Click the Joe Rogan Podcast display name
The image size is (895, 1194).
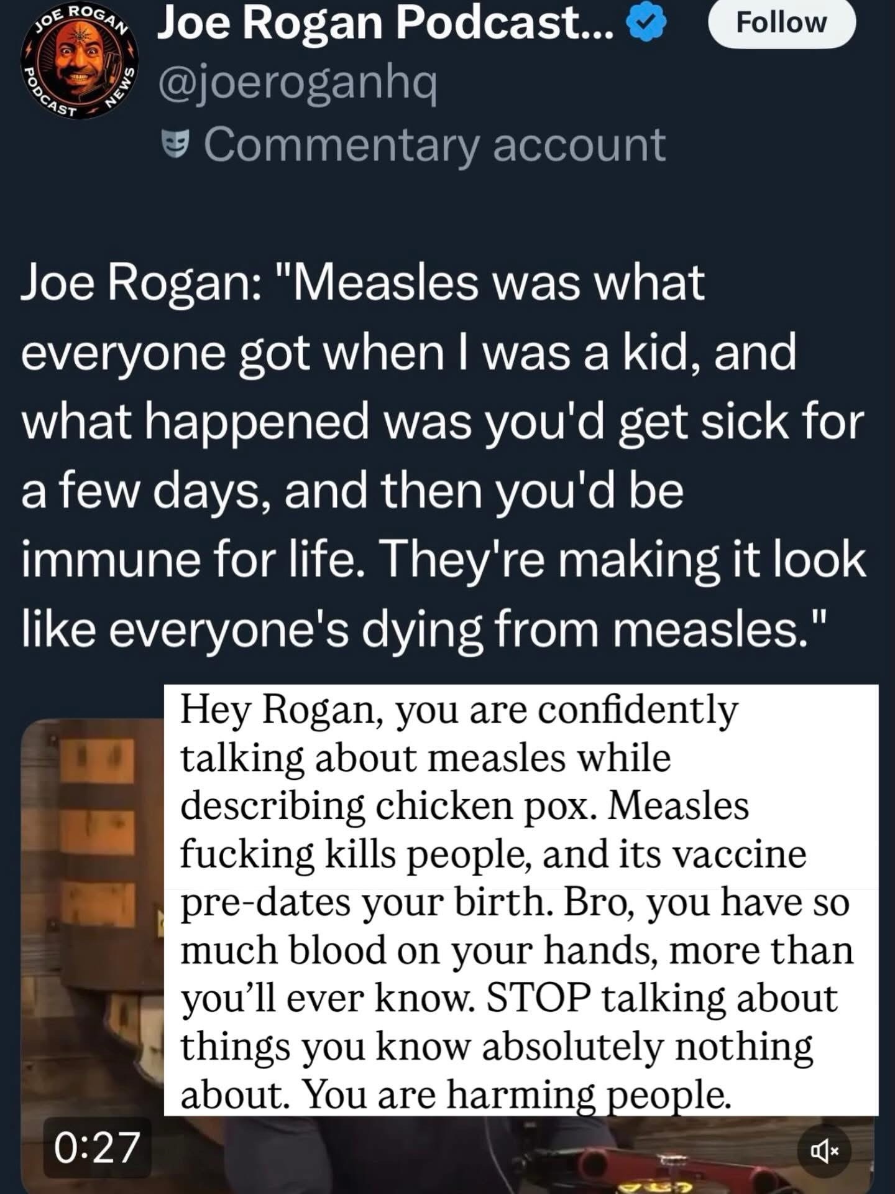[x=385, y=24]
